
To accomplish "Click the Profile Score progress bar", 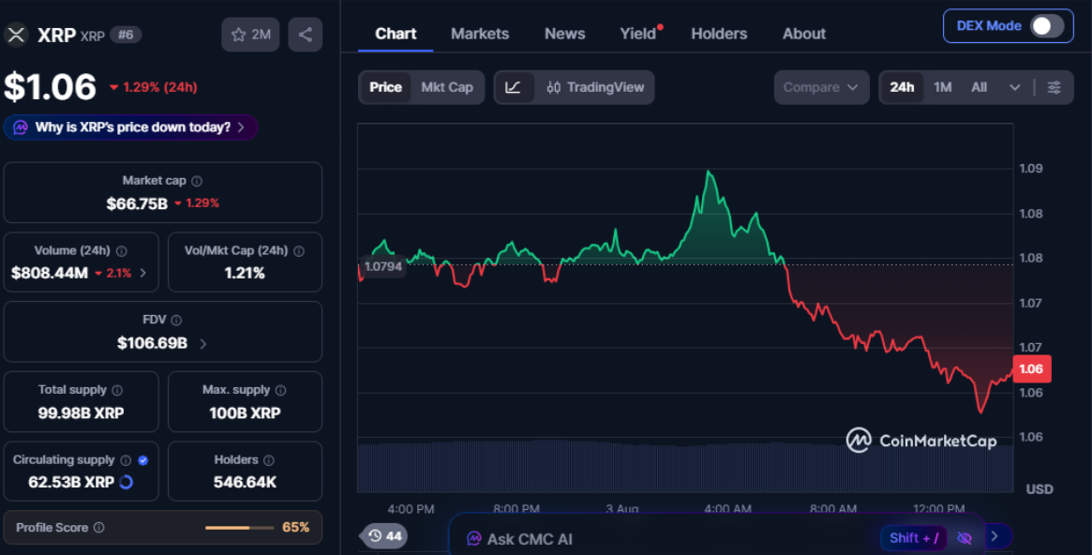I will tap(240, 528).
